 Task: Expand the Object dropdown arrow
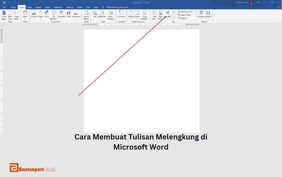click(187, 18)
